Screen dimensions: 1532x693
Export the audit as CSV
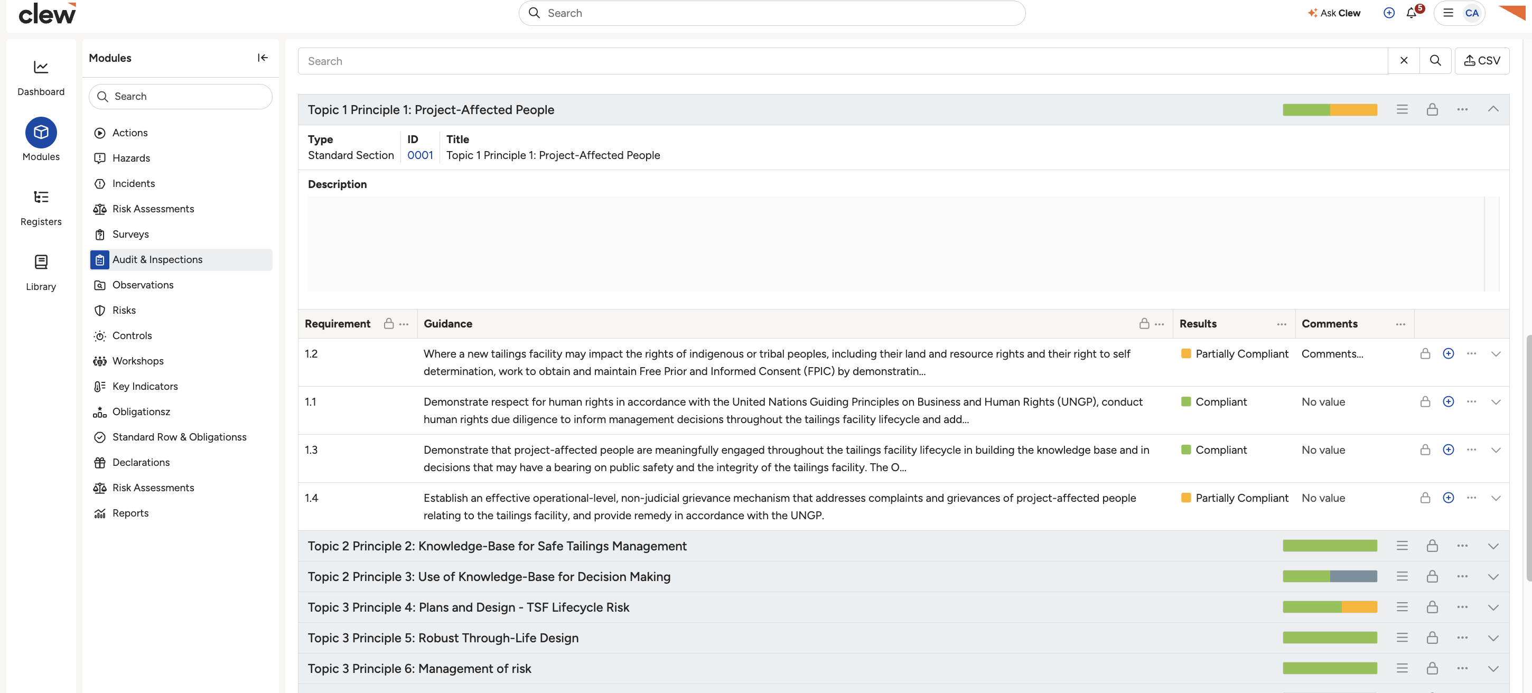[1481, 61]
